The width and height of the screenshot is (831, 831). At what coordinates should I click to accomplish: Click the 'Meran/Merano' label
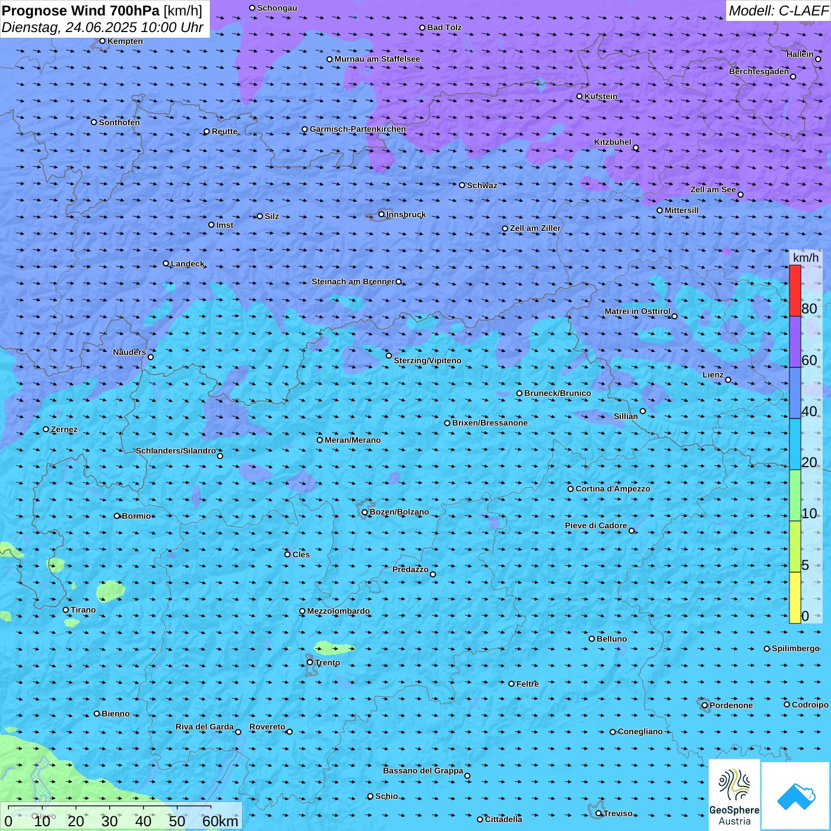[x=353, y=440]
